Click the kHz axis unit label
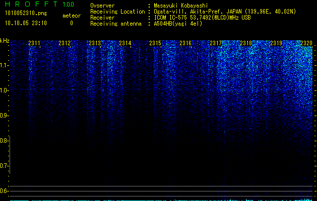Image resolution: width=317 pixels, height=201 pixels. tap(5, 41)
